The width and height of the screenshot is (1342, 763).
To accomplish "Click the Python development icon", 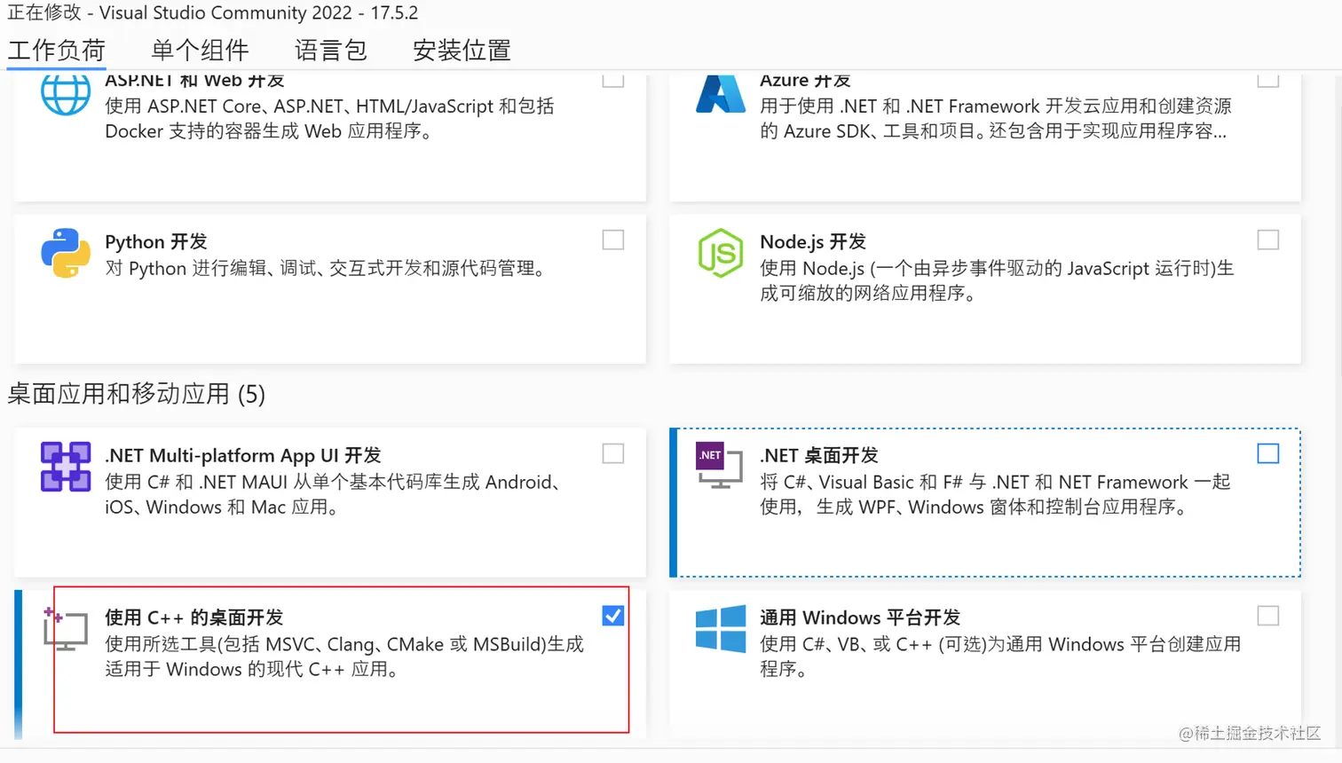I will tap(66, 253).
